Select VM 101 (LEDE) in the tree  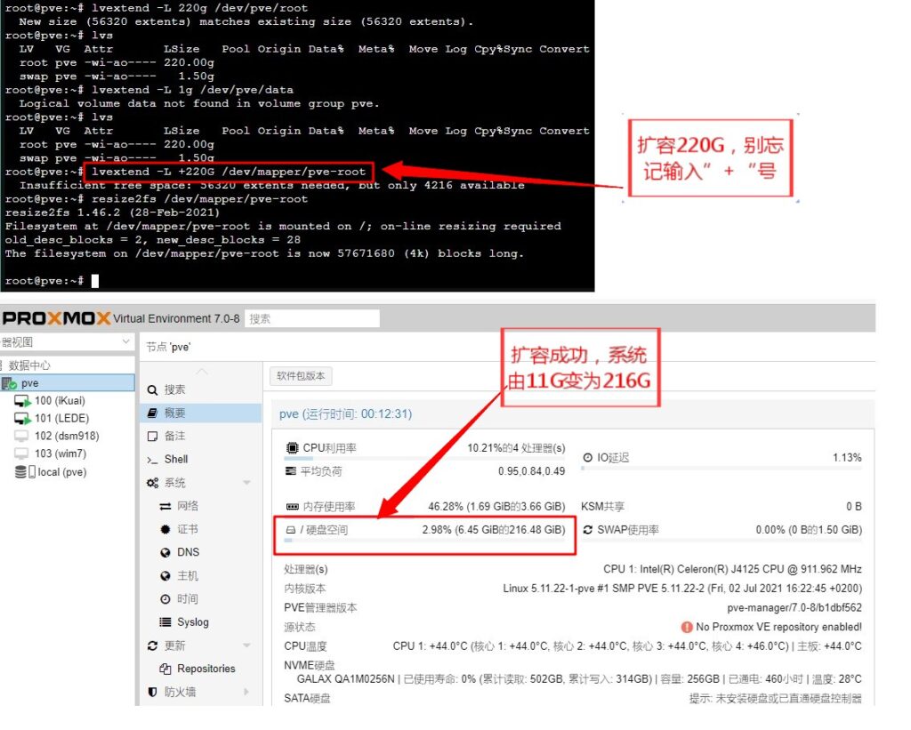(60, 418)
